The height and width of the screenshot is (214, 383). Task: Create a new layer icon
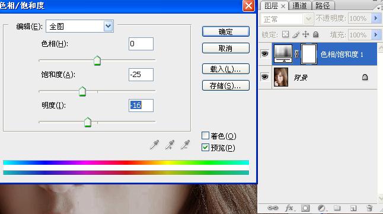point(353,208)
